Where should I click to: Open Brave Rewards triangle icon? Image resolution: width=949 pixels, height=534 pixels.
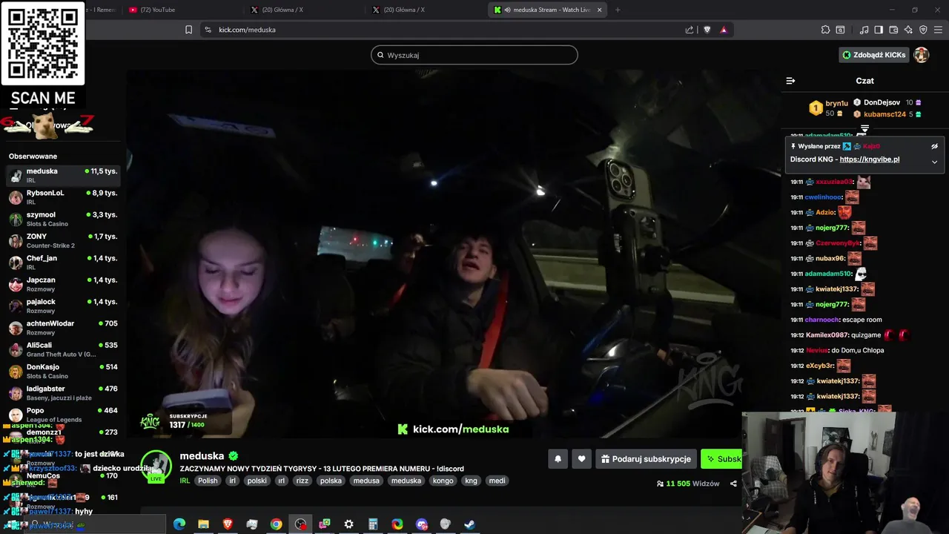click(724, 30)
